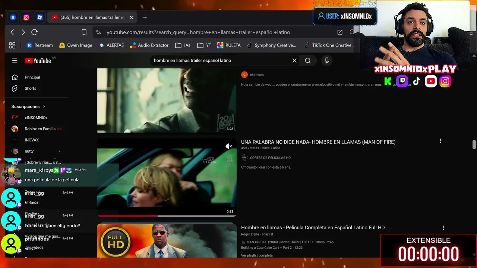Open the apps grid in the bookmarks bar

(x=12, y=45)
